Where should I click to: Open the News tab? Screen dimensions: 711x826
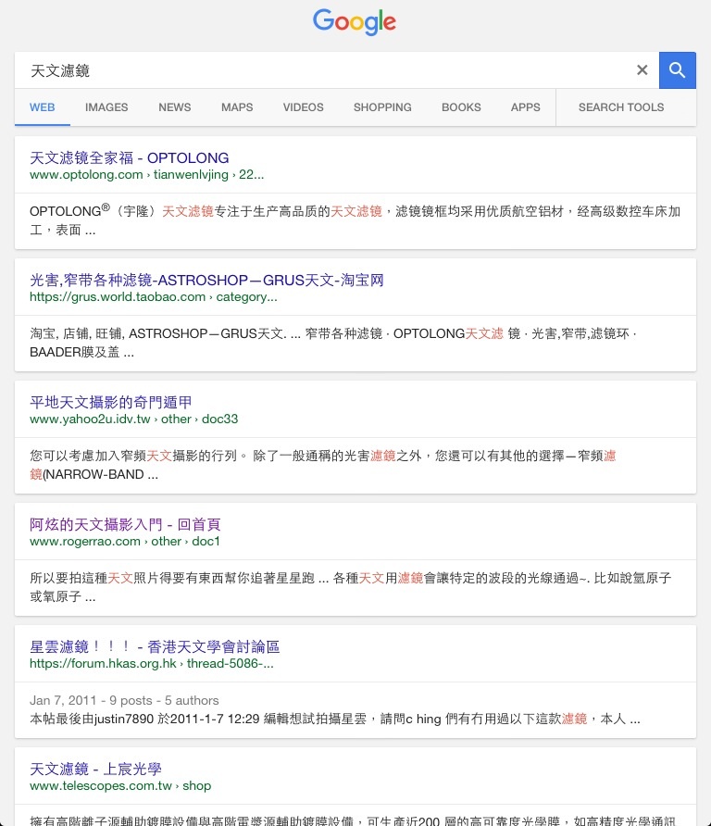[x=174, y=107]
